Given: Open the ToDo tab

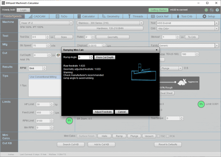Looking at the screenshot, I should [62, 16].
